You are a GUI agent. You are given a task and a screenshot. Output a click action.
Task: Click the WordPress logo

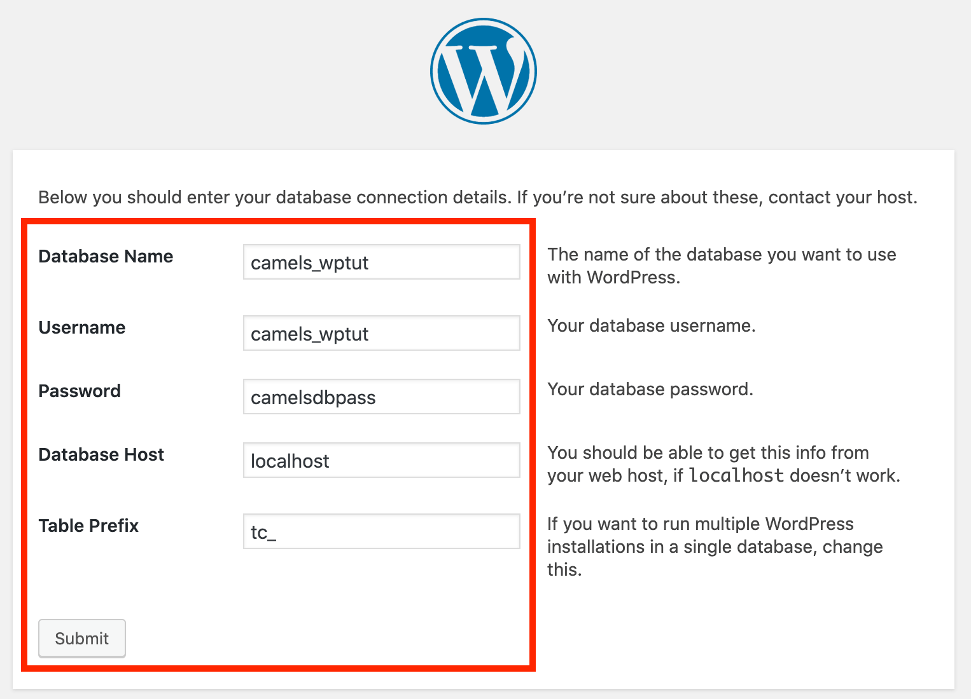click(x=484, y=71)
